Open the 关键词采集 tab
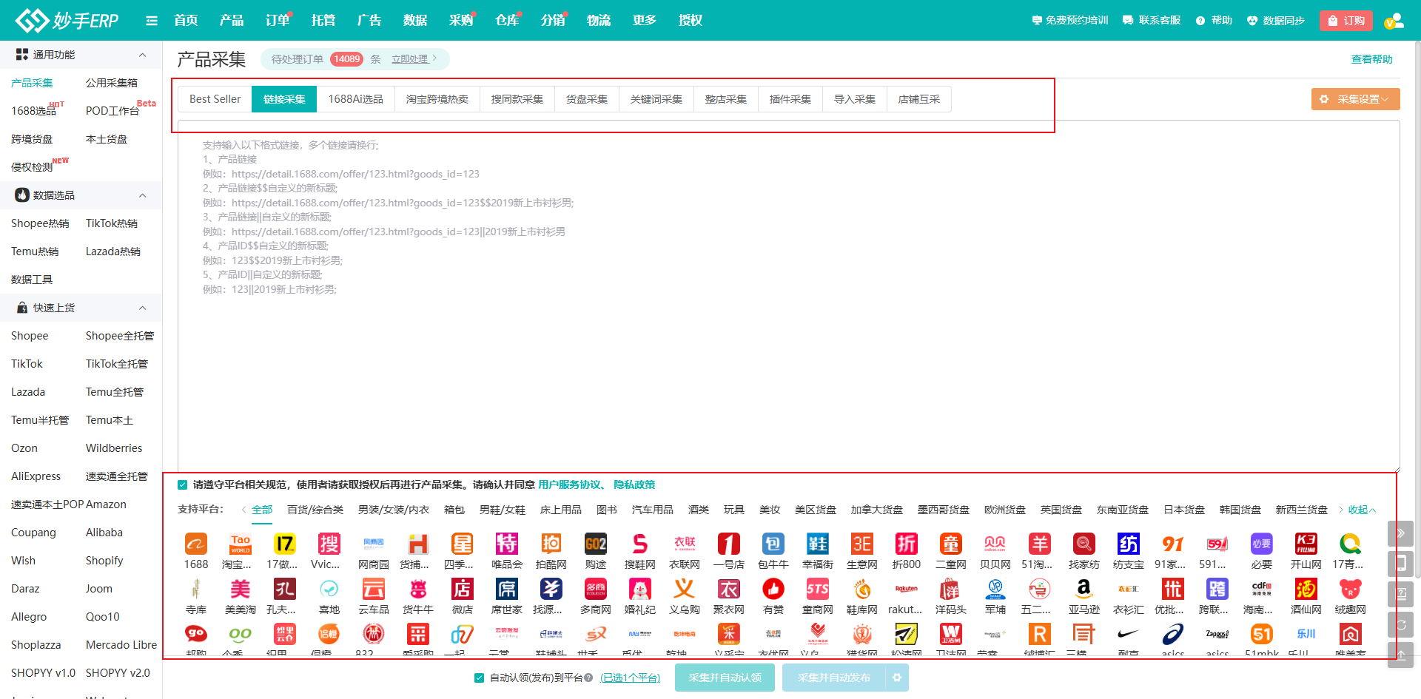 (x=656, y=99)
